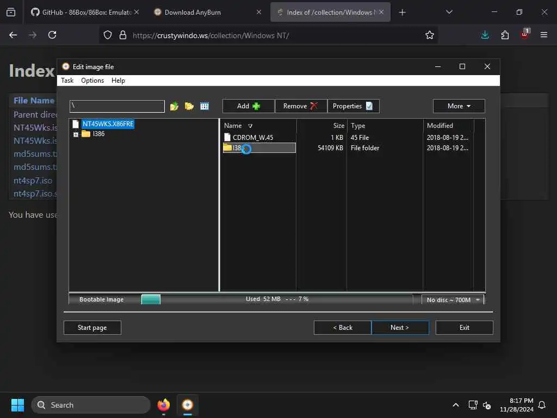Open the clock and date panel

[517, 405]
